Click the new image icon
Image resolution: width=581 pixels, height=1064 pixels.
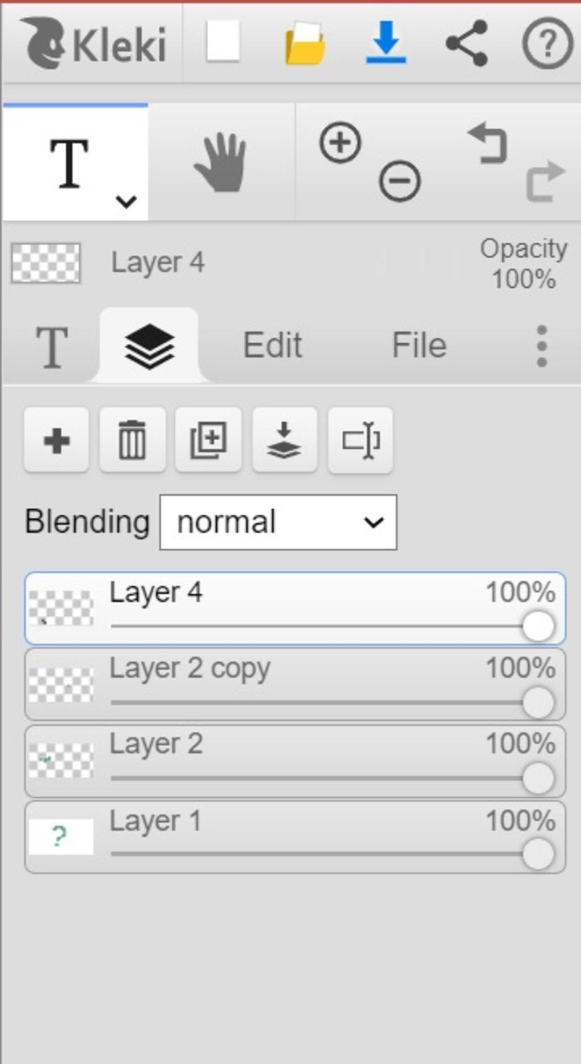222,42
